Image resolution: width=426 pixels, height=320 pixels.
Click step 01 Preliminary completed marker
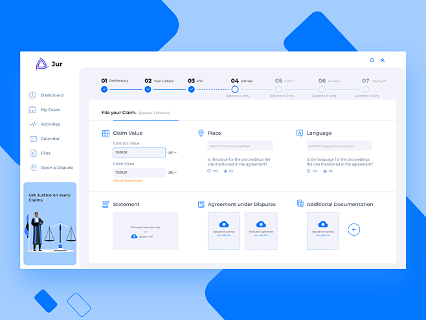tap(104, 89)
